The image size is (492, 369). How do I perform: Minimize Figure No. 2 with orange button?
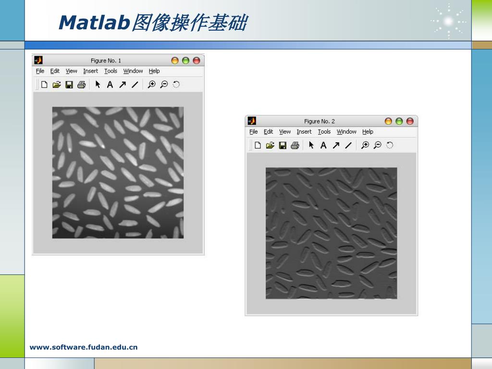[x=388, y=121]
